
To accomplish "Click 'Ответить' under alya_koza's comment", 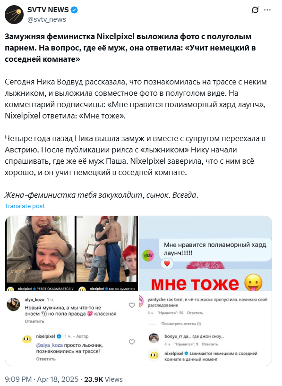I will pos(34,321).
